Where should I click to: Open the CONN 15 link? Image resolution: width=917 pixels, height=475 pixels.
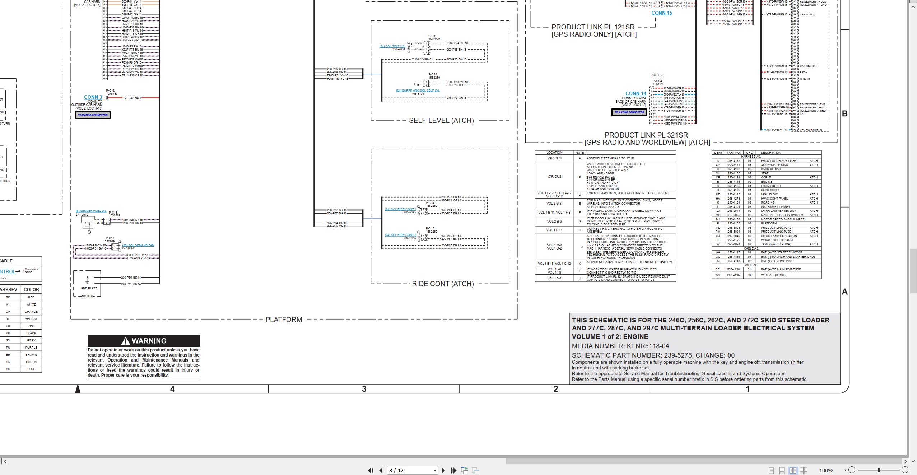(x=662, y=13)
